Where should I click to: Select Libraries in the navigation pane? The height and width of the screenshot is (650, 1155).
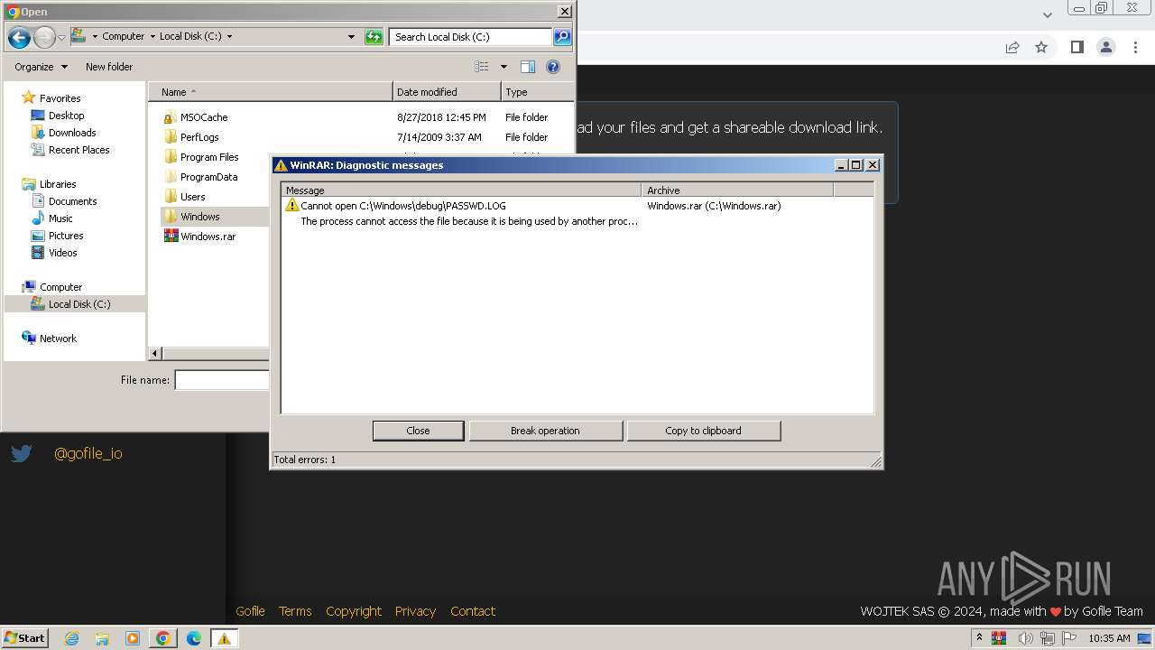coord(58,184)
